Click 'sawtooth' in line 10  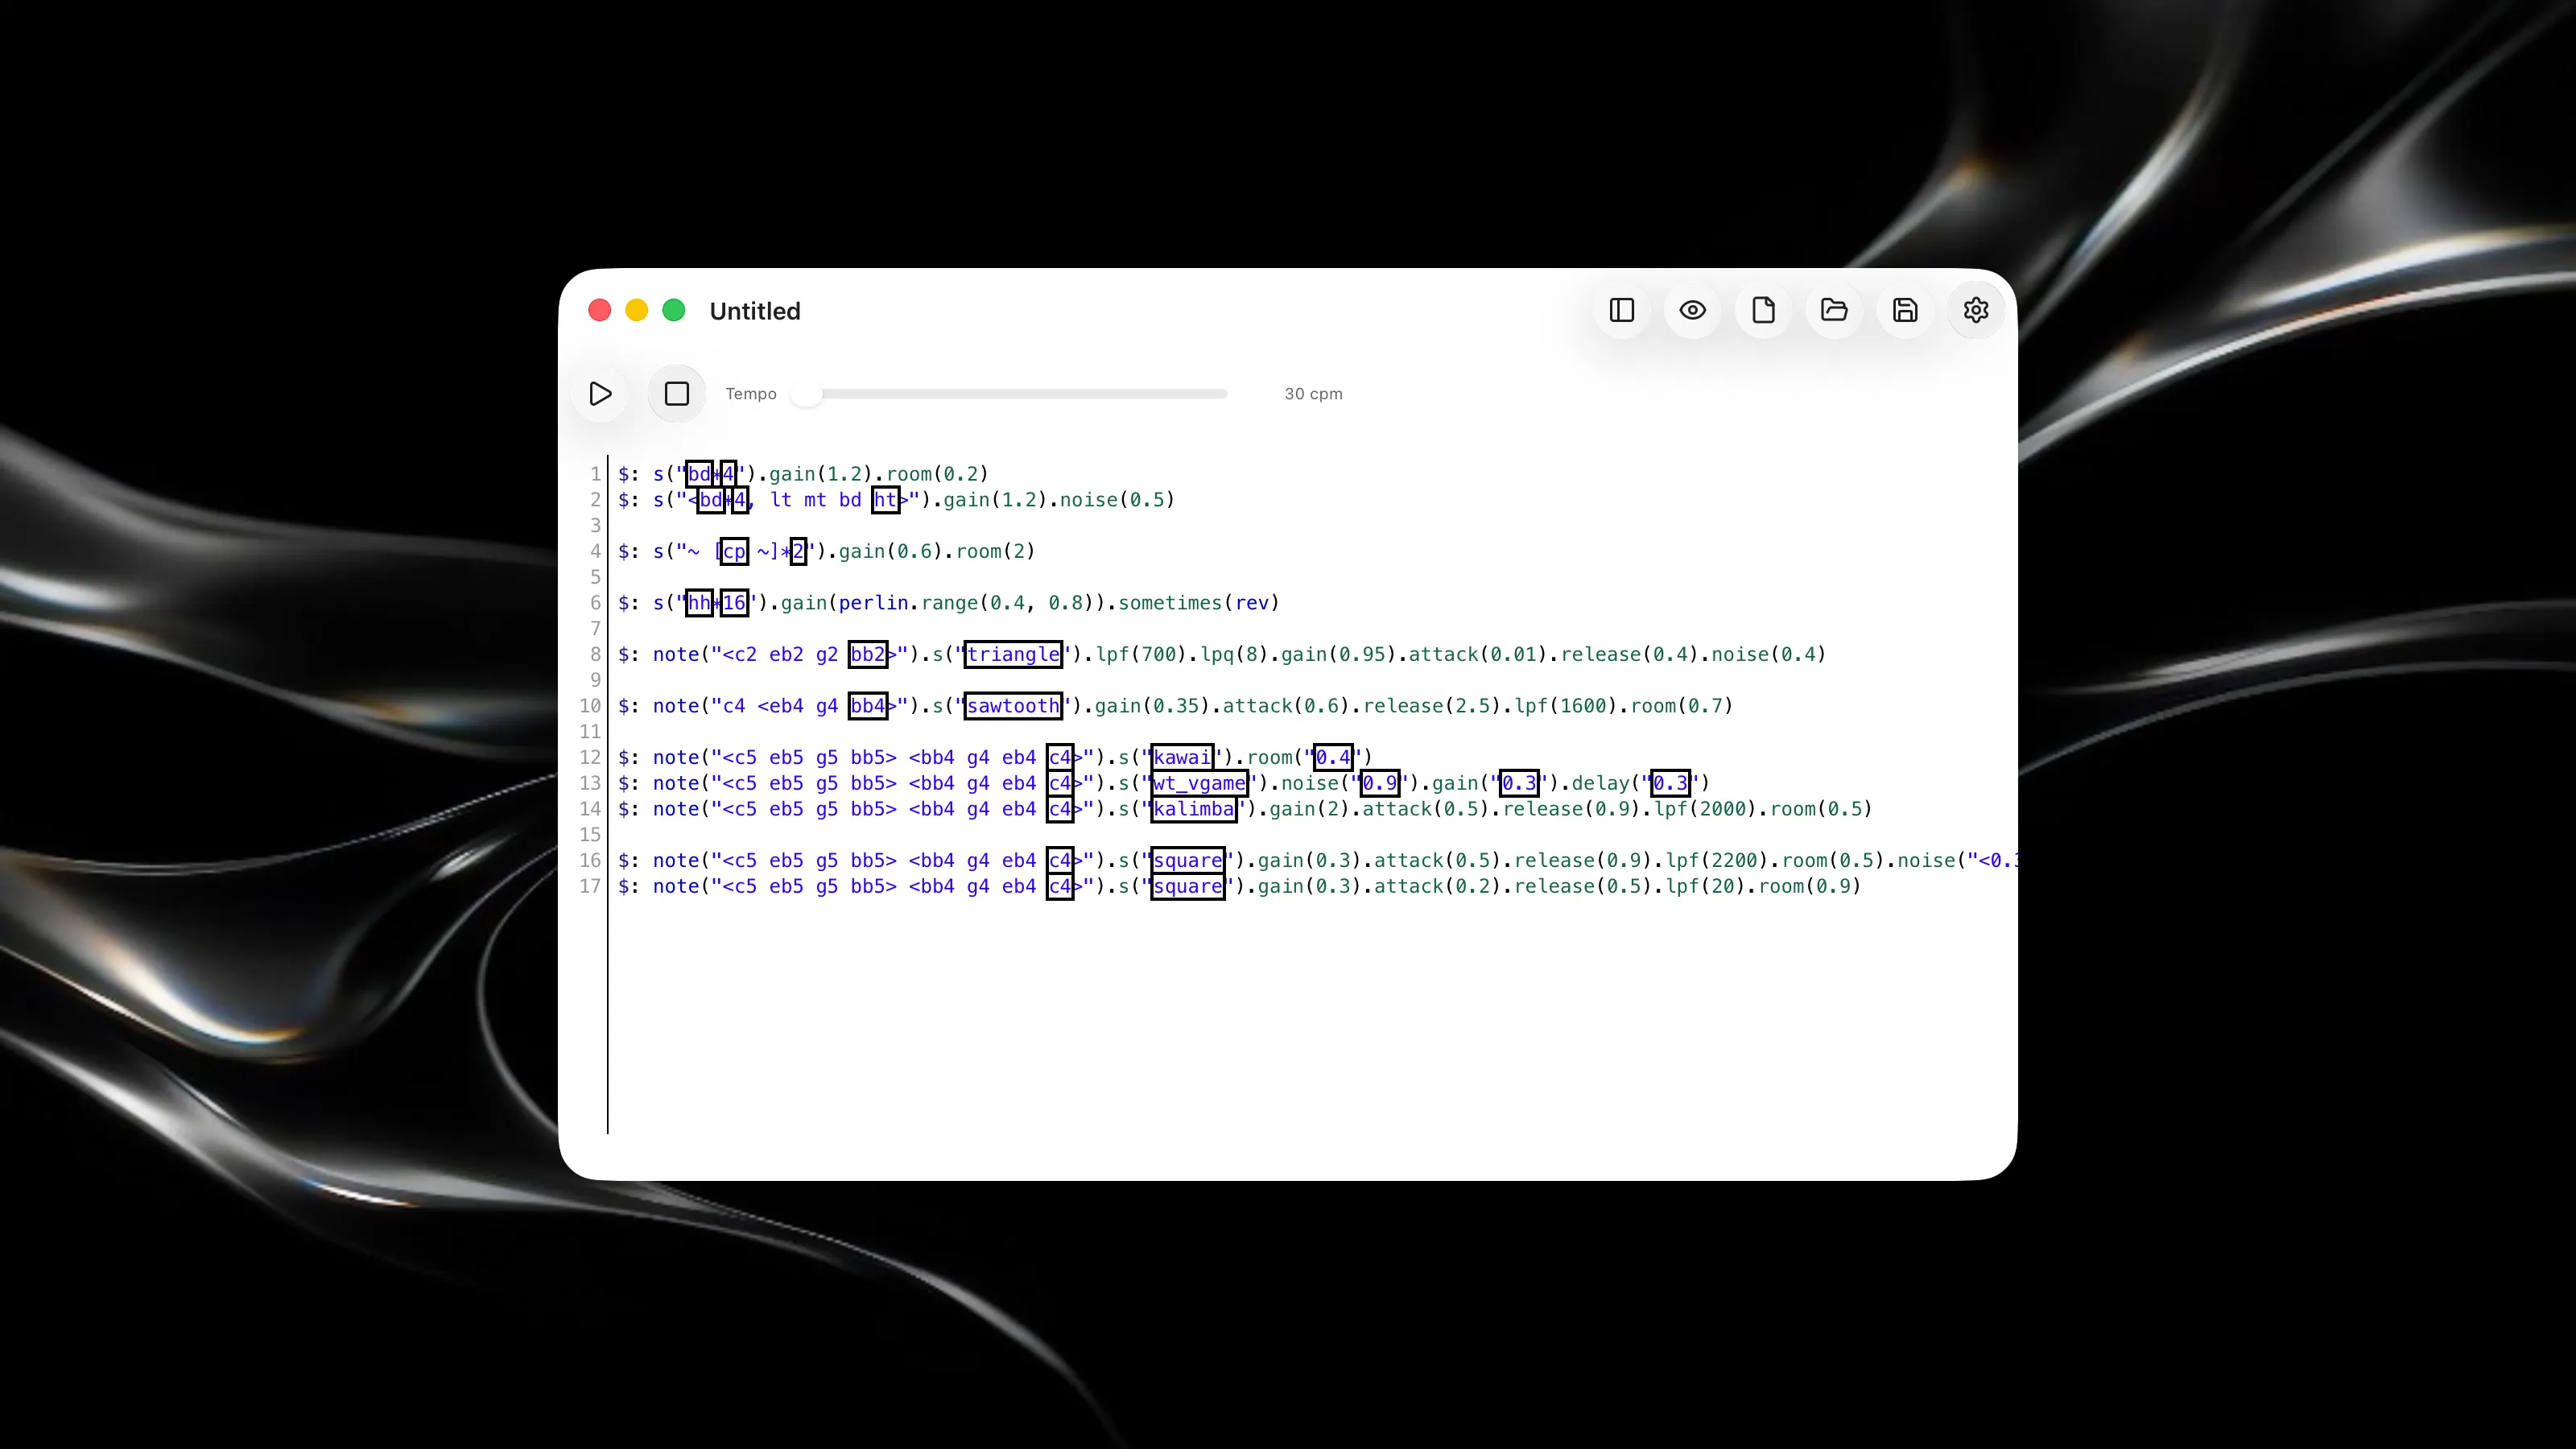(1013, 706)
